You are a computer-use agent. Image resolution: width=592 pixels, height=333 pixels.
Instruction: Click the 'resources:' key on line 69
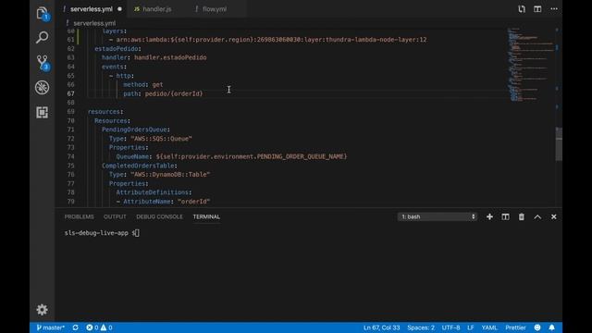tap(105, 112)
